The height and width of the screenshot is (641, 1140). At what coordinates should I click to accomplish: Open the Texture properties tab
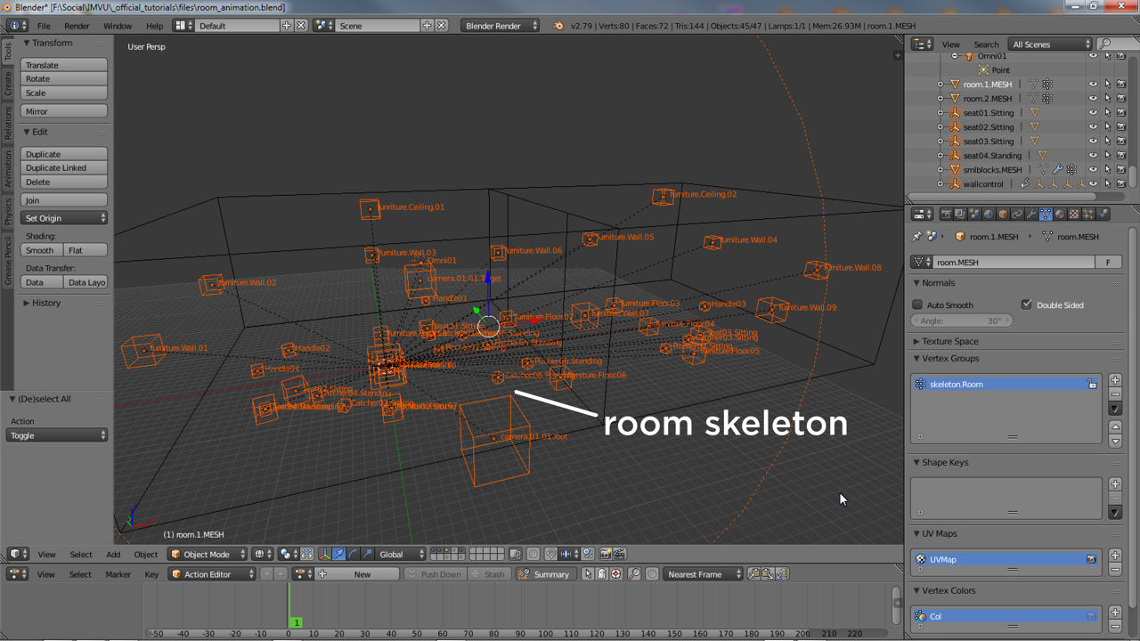click(1074, 214)
